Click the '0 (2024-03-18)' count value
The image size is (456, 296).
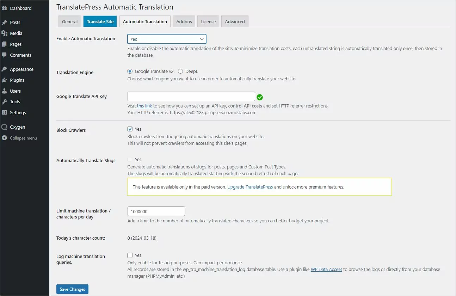142,238
